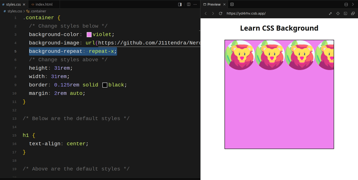Click comment 'Change styles above'
The height and width of the screenshot is (180, 358).
click(x=68, y=60)
